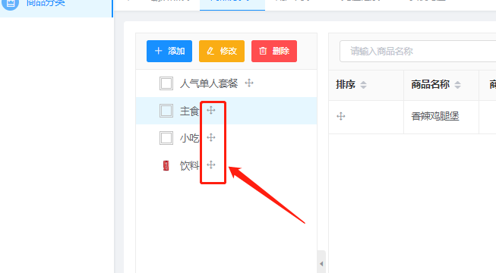Tick the 人气单人套餐 checkbox
496x273 pixels.
[x=166, y=83]
